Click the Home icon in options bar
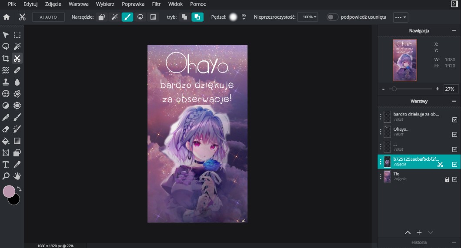The width and height of the screenshot is (461, 248). [x=7, y=17]
